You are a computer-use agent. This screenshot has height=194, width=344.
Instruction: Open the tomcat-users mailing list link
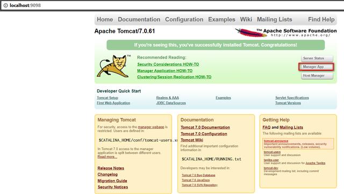click(272, 152)
